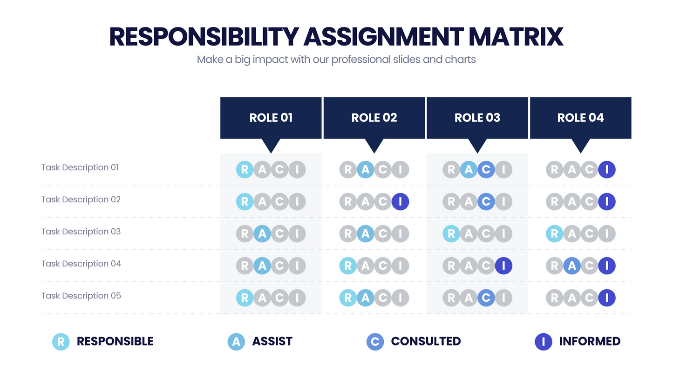Toggle highlighted I circle in Task 01, Role 04
Screen dimensions: 673x378
pyautogui.click(x=606, y=170)
